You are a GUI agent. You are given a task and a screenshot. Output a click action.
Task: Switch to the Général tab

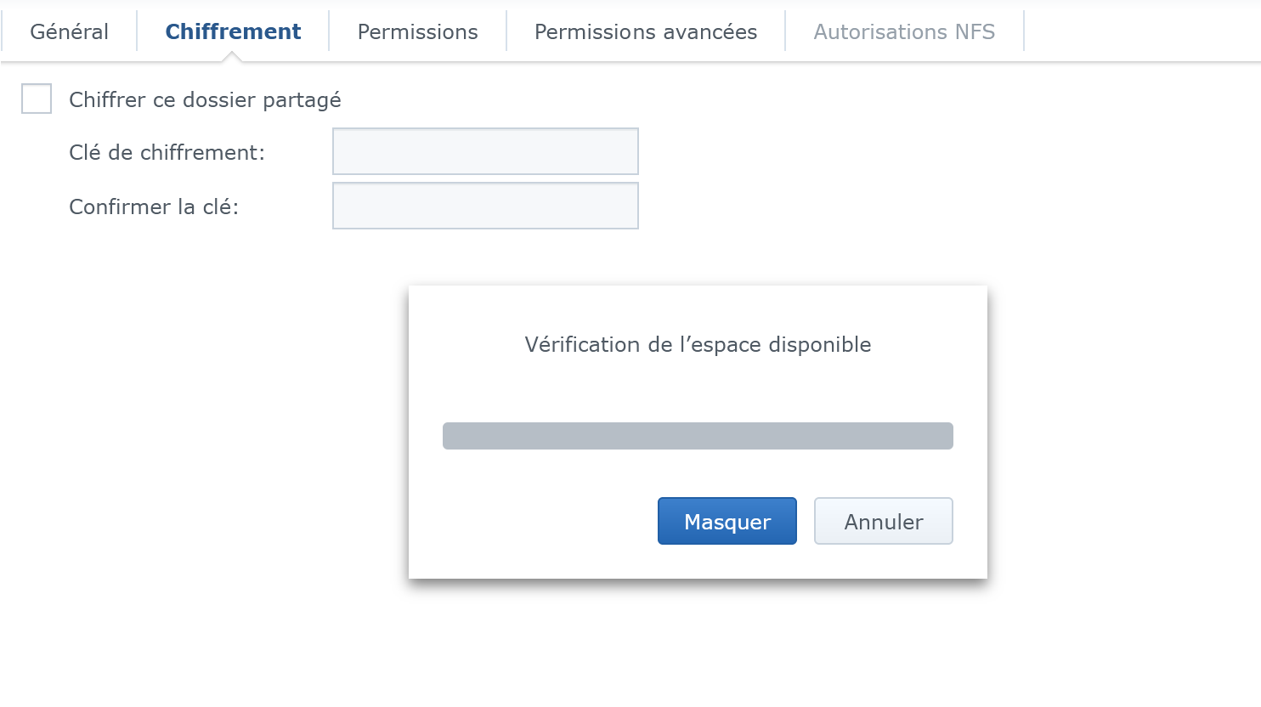pyautogui.click(x=69, y=32)
